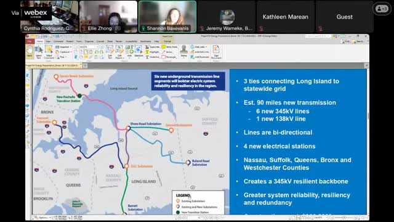Screen dimensions: 394x222
Task: Add a new document tab with plus
Action: pyautogui.click(x=85, y=65)
